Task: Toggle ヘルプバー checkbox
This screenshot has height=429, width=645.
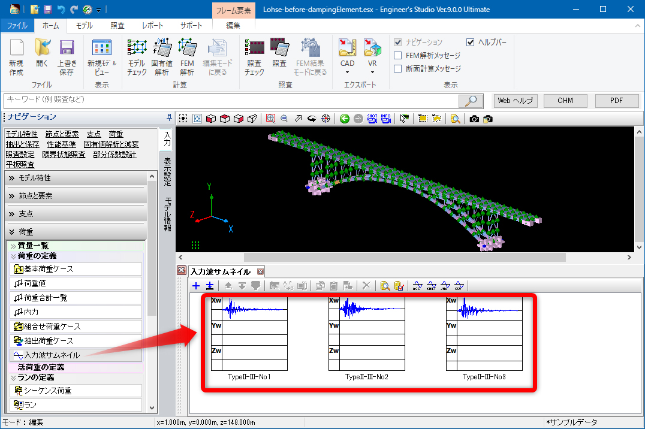Action: pyautogui.click(x=471, y=42)
